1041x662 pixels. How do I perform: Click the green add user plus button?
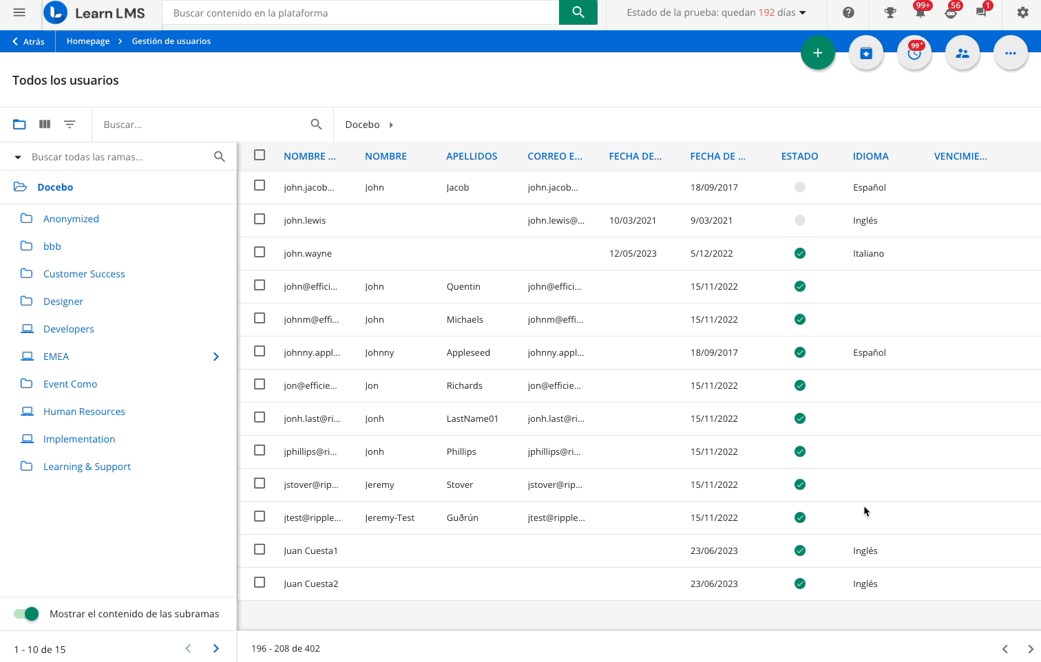(818, 53)
